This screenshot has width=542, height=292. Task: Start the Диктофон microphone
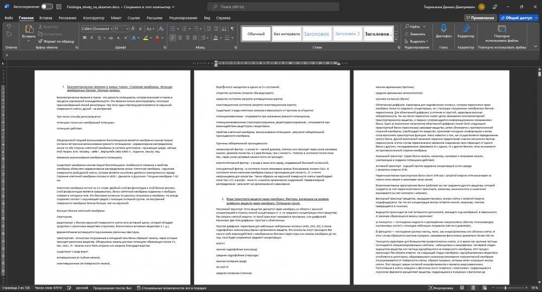(x=443, y=31)
